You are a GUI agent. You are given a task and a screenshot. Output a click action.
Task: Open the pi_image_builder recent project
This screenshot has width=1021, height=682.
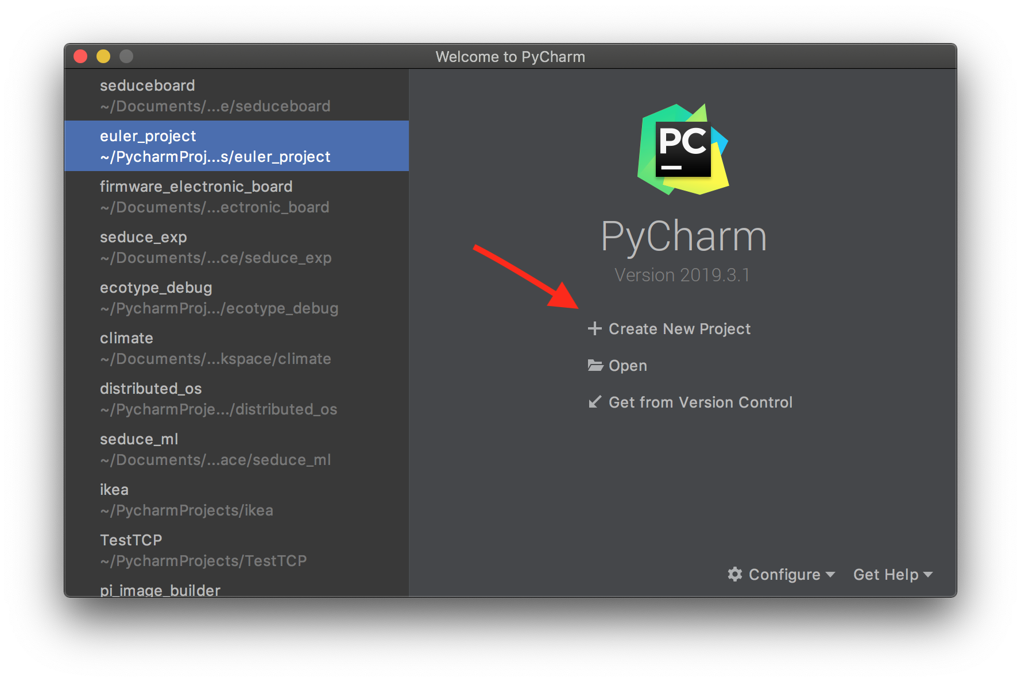[x=237, y=587]
